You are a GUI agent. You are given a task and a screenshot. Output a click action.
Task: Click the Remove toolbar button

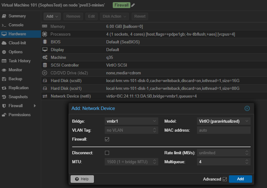tap(73, 16)
